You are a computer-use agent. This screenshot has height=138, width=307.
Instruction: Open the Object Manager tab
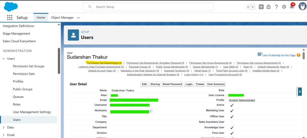[62, 17]
